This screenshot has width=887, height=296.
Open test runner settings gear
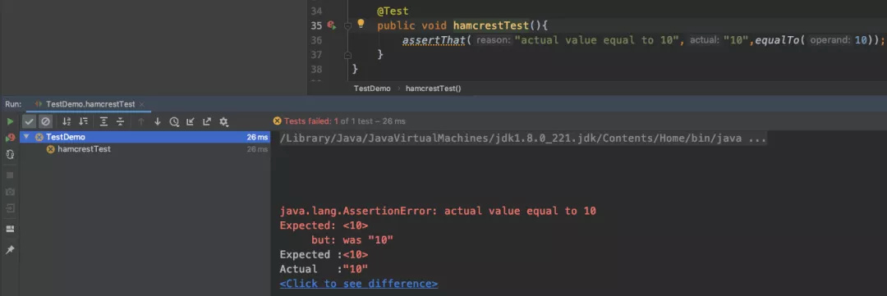click(x=223, y=121)
